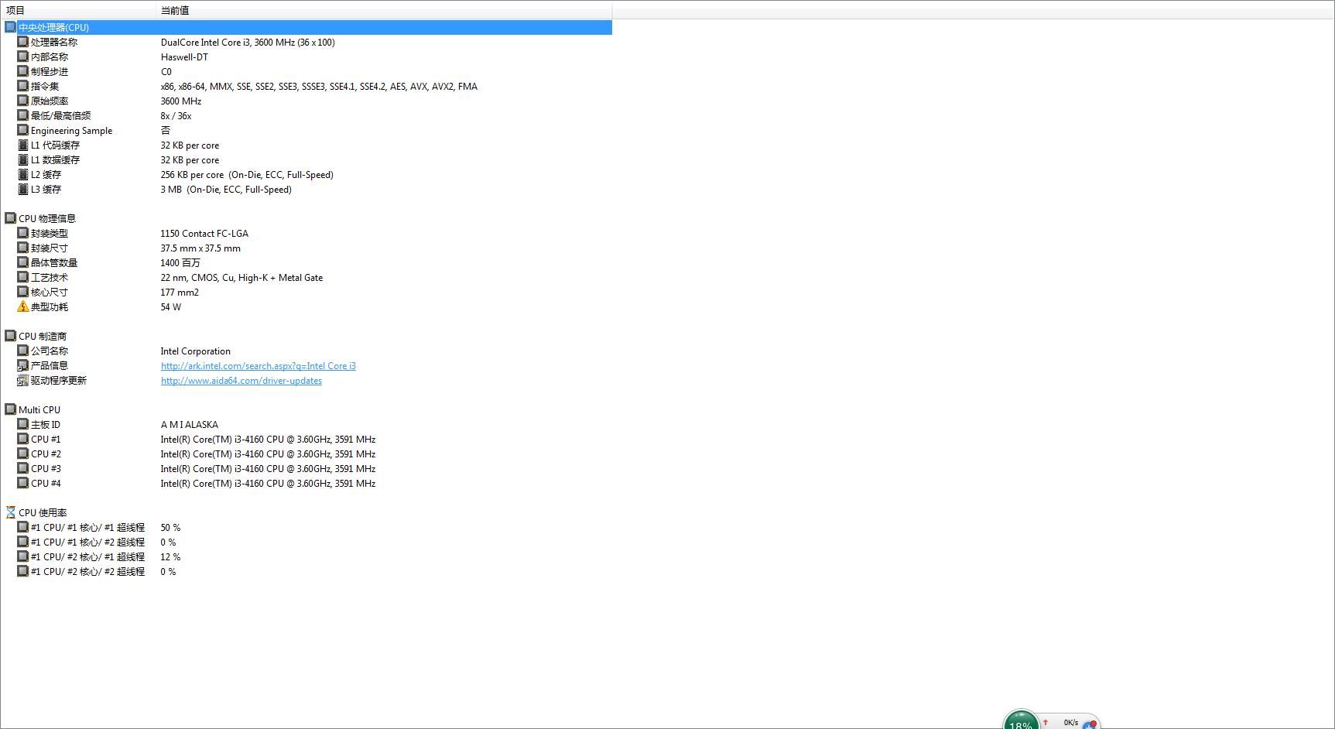Click the chip icon beside 封装类型
The width and height of the screenshot is (1335, 729).
click(x=23, y=233)
